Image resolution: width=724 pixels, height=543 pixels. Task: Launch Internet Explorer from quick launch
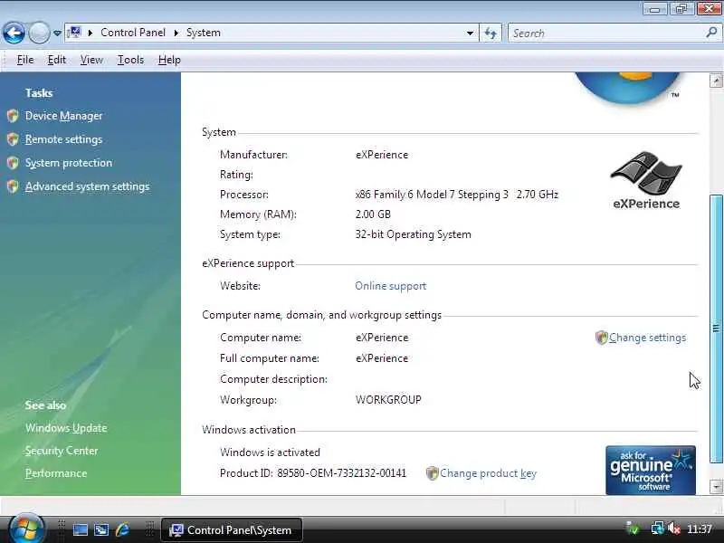pos(123,529)
